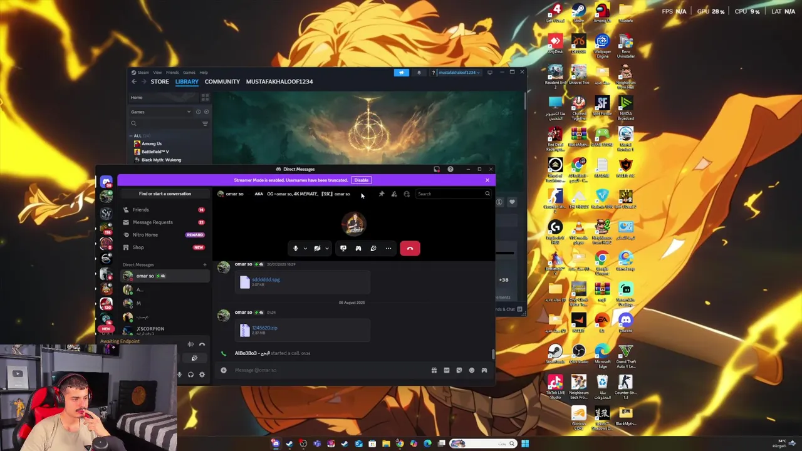802x451 pixels.
Task: Open Steam View menu
Action: tap(157, 73)
